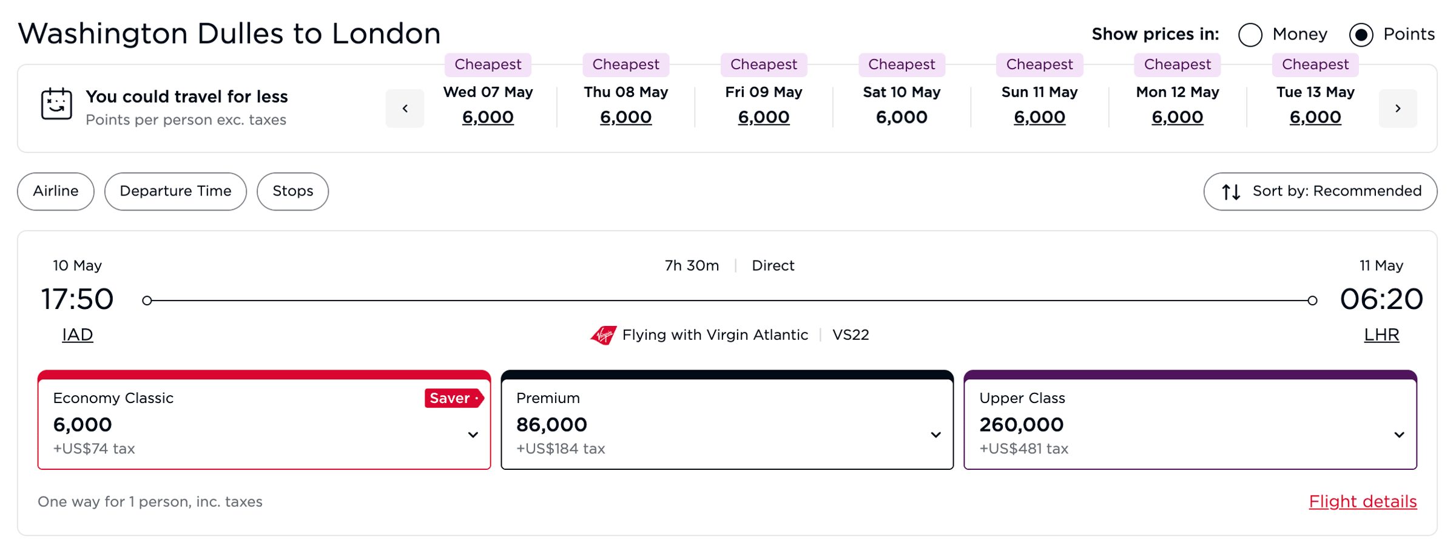Expand the Premium fare chevron
This screenshot has height=553, width=1456.
pos(935,435)
